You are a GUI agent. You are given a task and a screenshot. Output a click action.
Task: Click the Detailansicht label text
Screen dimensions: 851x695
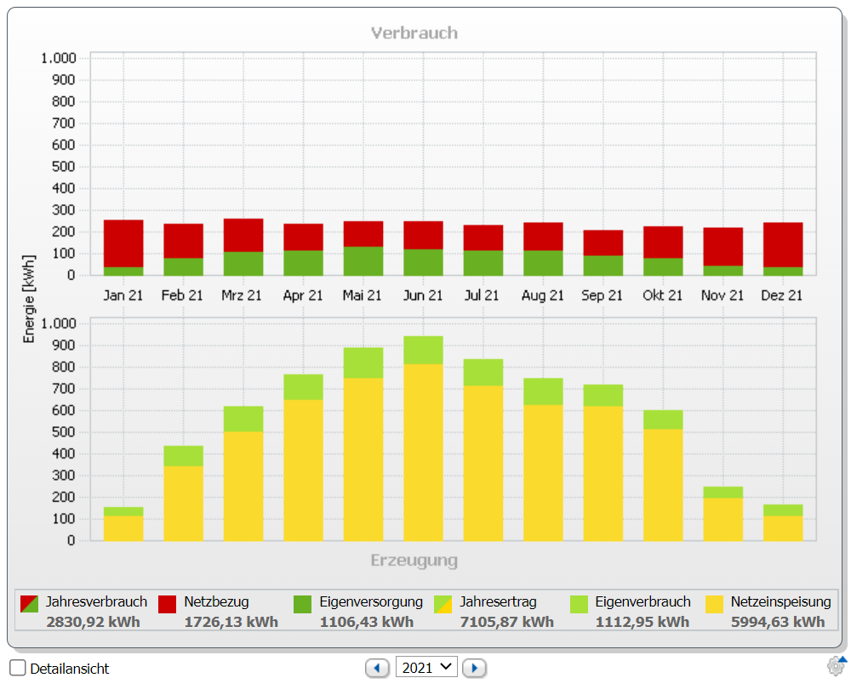tap(70, 669)
